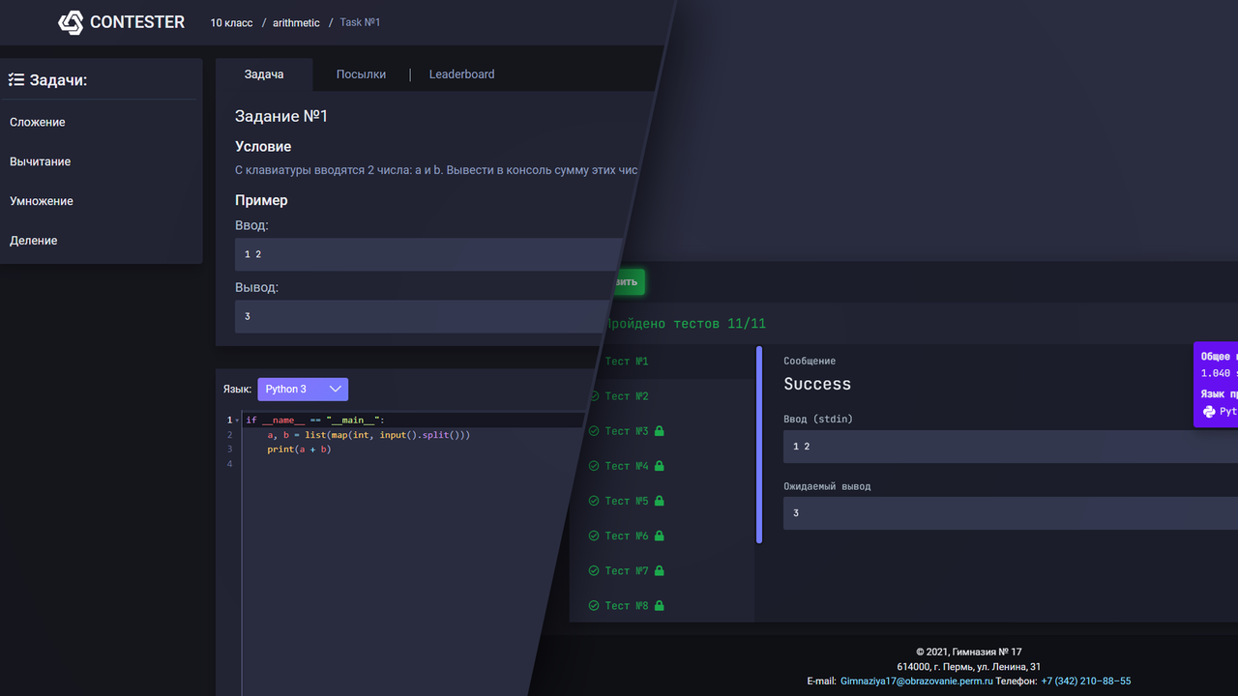Click the 'print(a + b)' code line
Image resolution: width=1238 pixels, height=696 pixels.
pos(299,449)
